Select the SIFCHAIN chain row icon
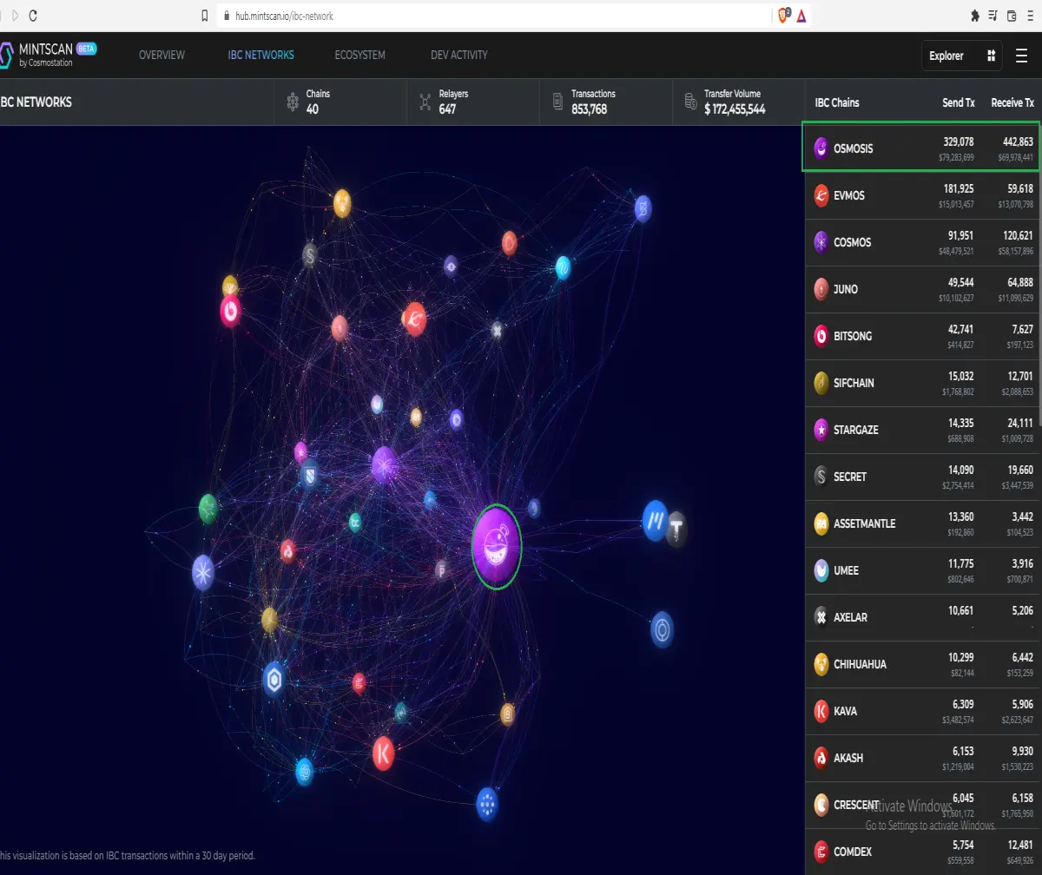This screenshot has height=875, width=1042. pos(821,383)
